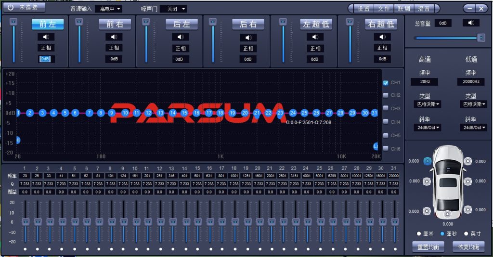Click the 重置均衡 button
The height and width of the screenshot is (257, 493).
428,247
